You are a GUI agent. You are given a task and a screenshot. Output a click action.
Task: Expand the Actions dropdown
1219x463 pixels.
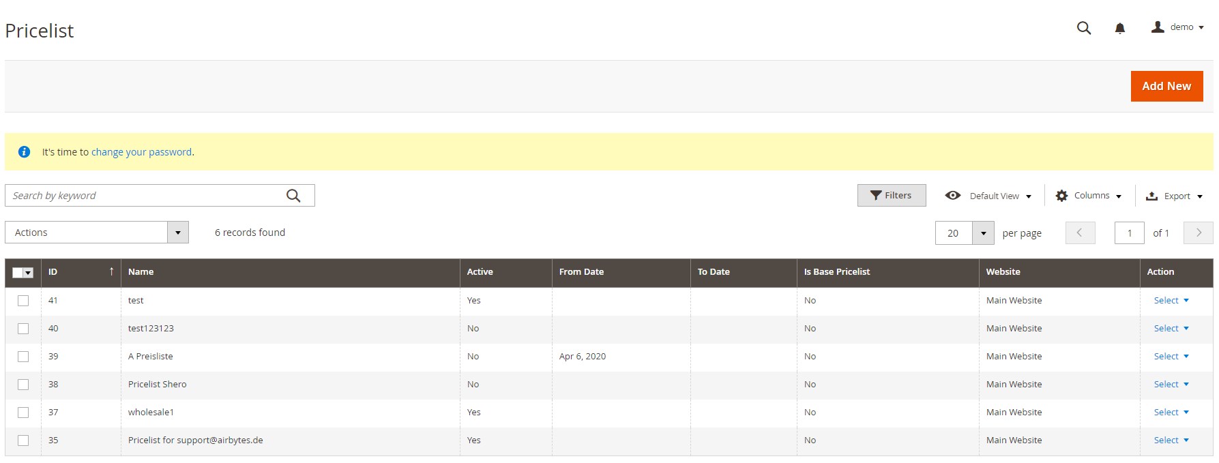click(x=177, y=233)
